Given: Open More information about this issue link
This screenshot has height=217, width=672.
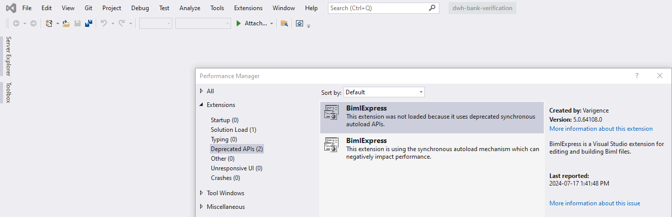Looking at the screenshot, I should (595, 203).
